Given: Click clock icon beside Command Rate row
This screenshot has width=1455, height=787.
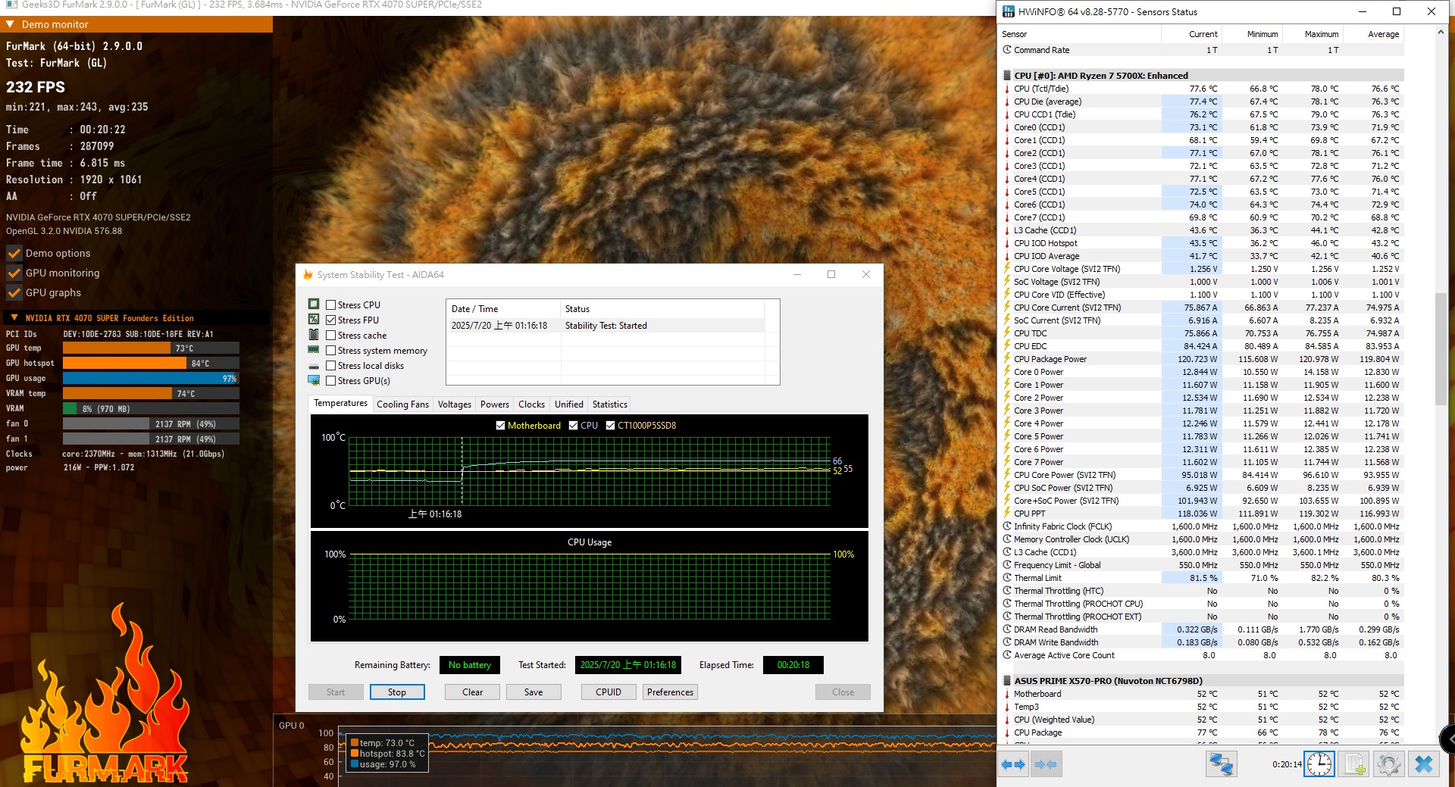Looking at the screenshot, I should [x=1007, y=50].
